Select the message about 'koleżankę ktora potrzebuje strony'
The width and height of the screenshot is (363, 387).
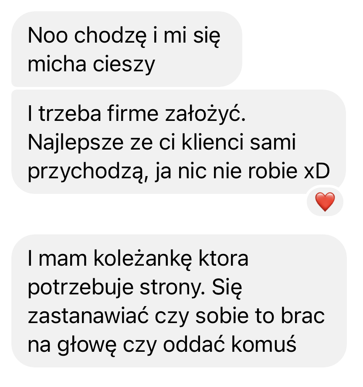(179, 301)
